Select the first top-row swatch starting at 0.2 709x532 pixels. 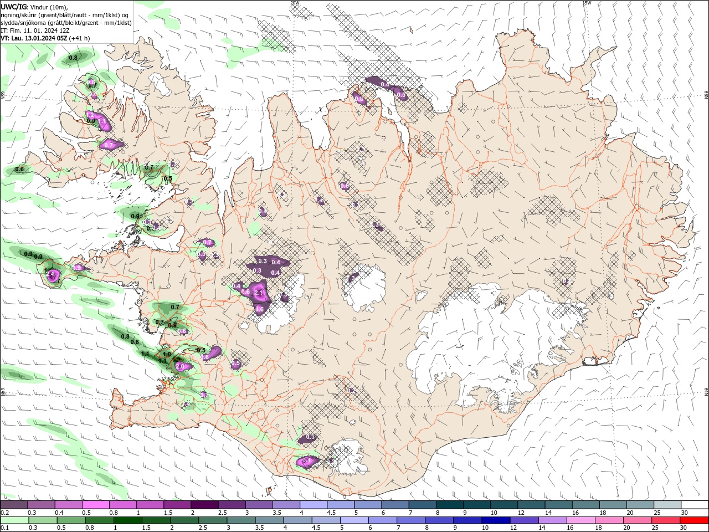[14, 505]
